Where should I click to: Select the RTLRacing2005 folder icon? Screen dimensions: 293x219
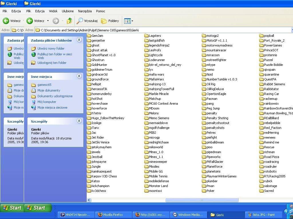tap(262, 176)
